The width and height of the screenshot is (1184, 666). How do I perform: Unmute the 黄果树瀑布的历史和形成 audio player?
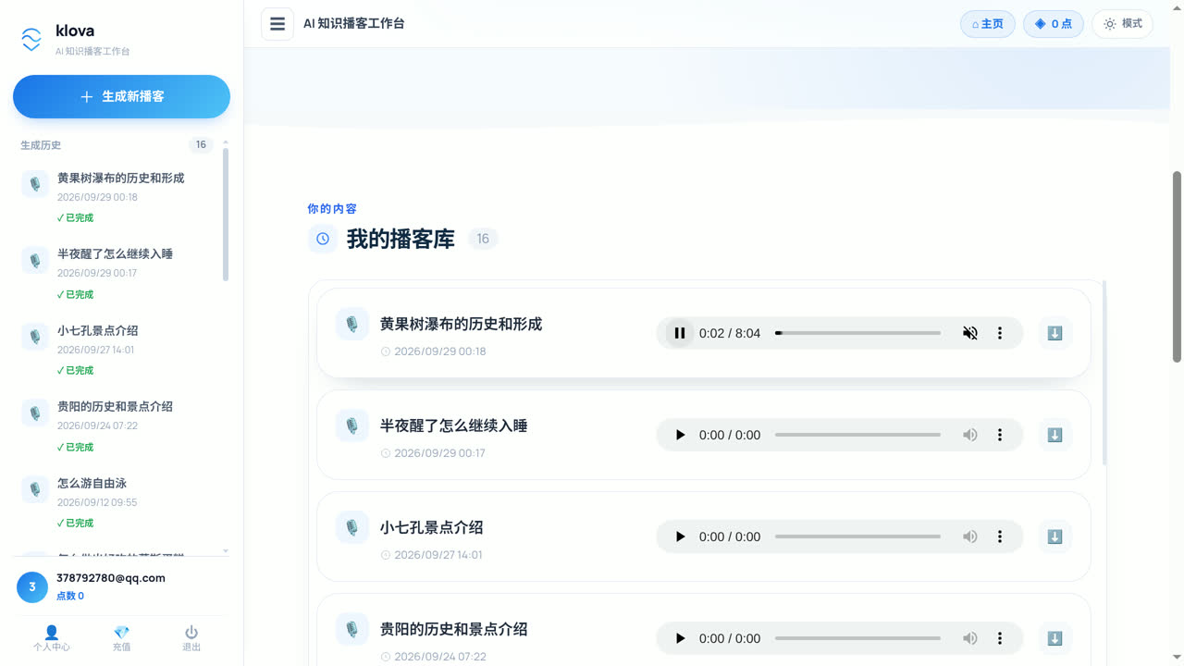click(970, 333)
